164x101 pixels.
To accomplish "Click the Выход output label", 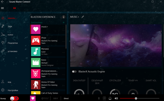I will pos(3,98).
